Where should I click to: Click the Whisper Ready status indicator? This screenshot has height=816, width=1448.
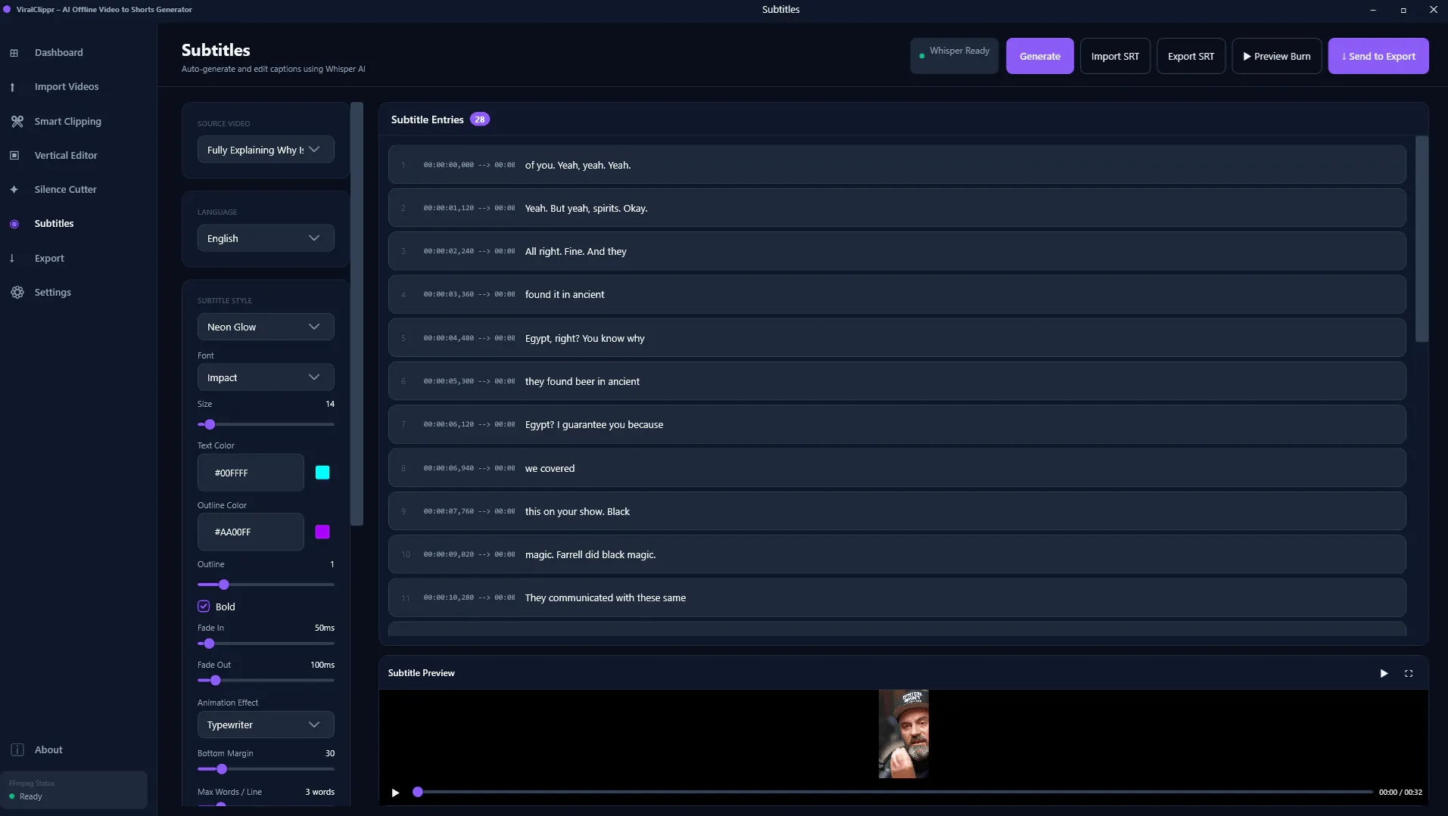pyautogui.click(x=954, y=56)
